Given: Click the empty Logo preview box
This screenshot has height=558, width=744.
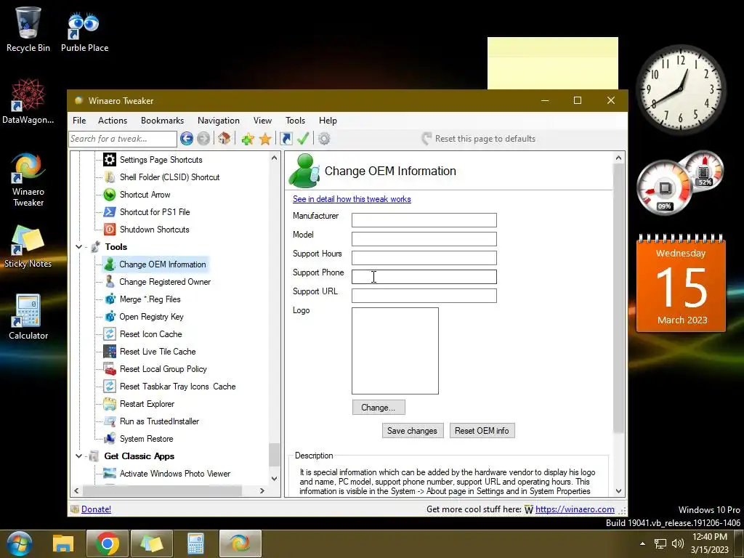Looking at the screenshot, I should click(395, 351).
